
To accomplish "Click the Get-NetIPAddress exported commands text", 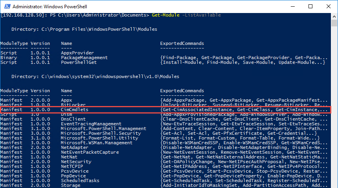I will pyautogui.click(x=244, y=167).
